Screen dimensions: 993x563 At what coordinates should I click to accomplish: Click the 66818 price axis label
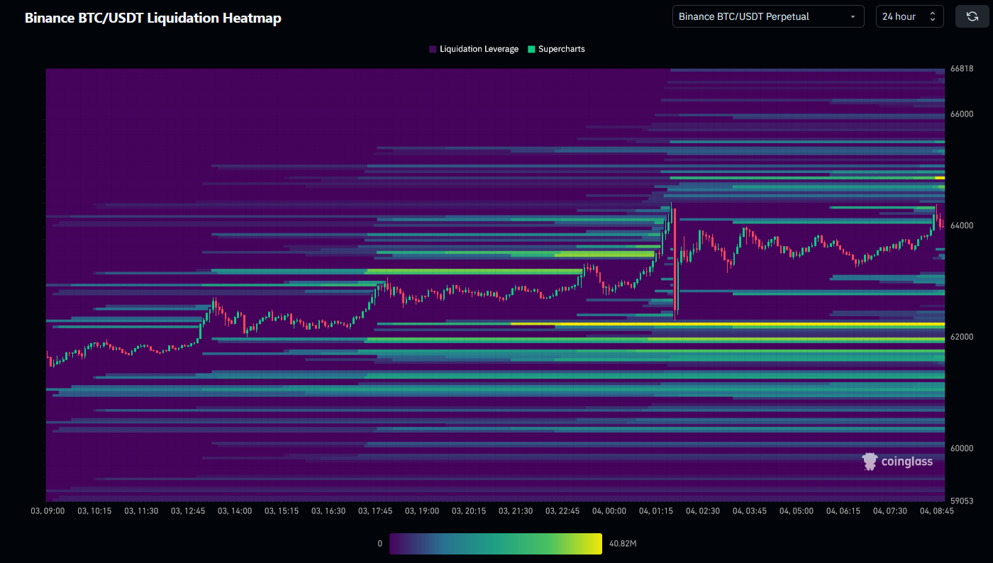click(x=962, y=69)
